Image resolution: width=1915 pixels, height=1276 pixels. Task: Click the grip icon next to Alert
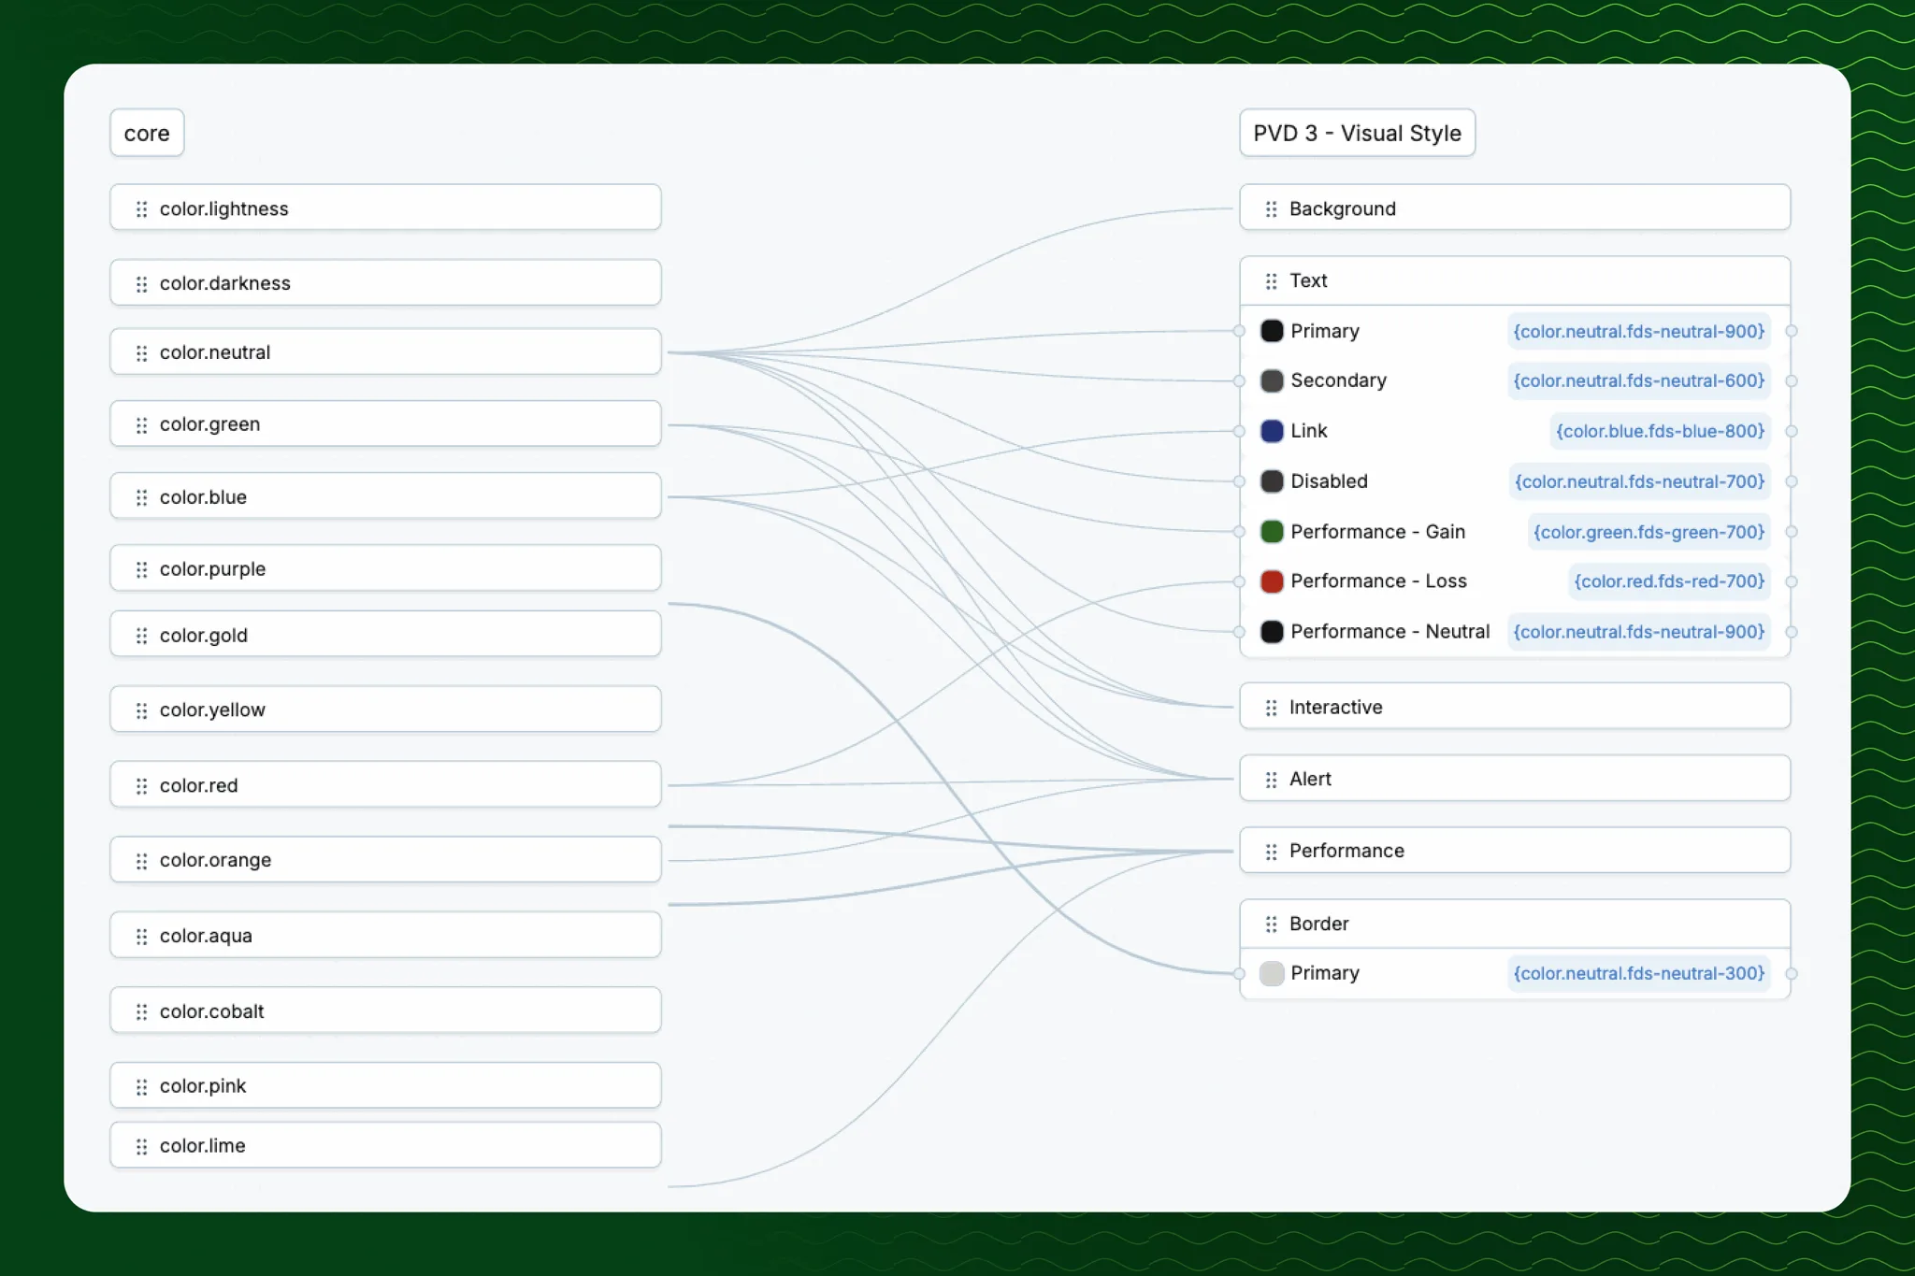(x=1271, y=780)
